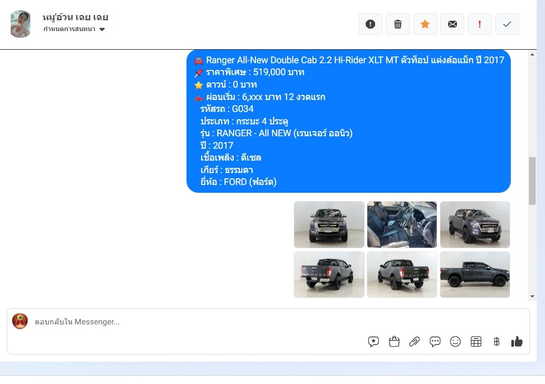Image resolution: width=545 pixels, height=384 pixels.
Task: Click the red exclamation priority icon
Action: click(480, 24)
